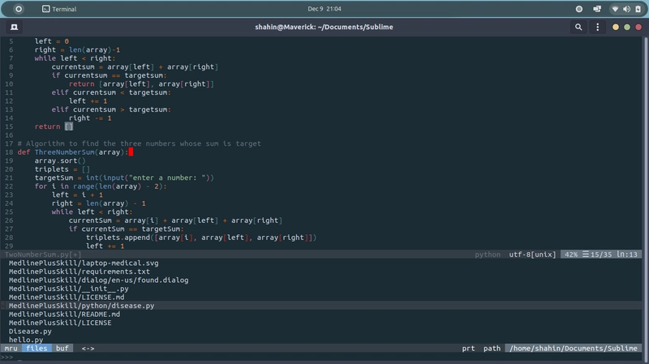Viewport: 649px width, 364px height.
Task: Open the power system menu icon
Action: 638,9
